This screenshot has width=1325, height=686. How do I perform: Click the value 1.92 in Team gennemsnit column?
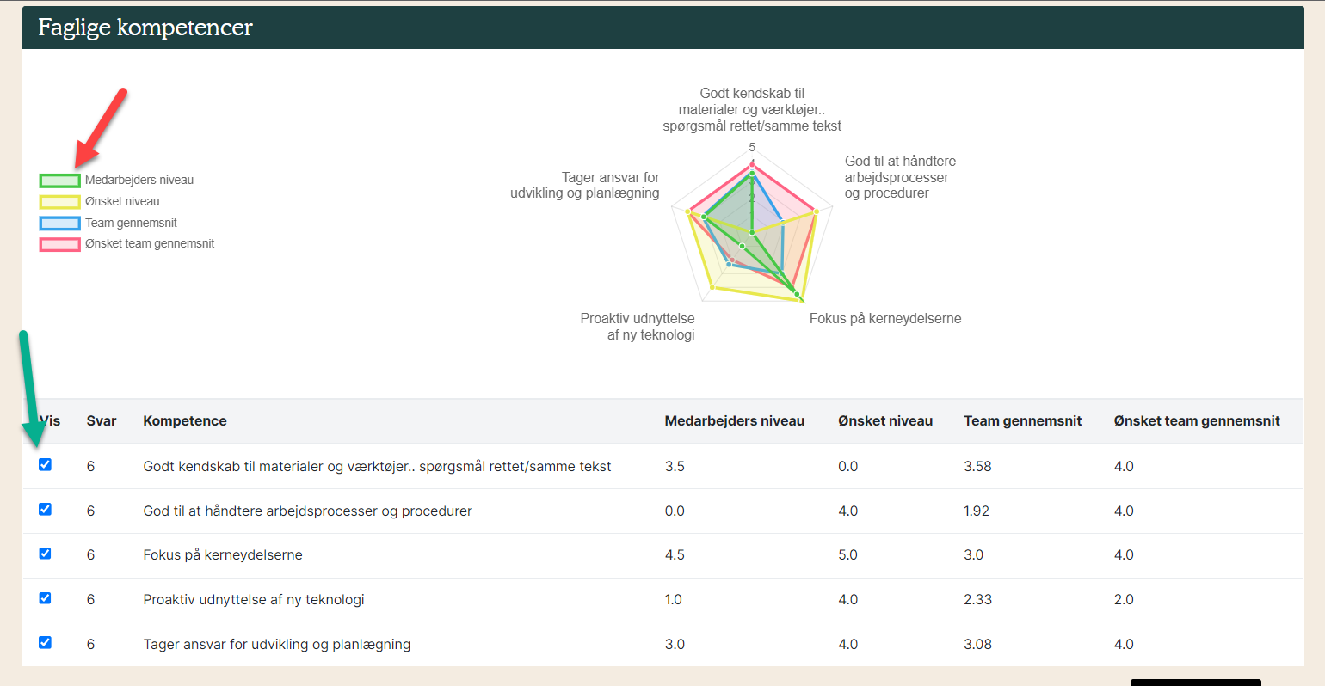[977, 511]
